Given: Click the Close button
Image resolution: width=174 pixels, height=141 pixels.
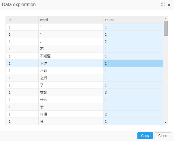Looking at the screenshot, I should 163,136.
